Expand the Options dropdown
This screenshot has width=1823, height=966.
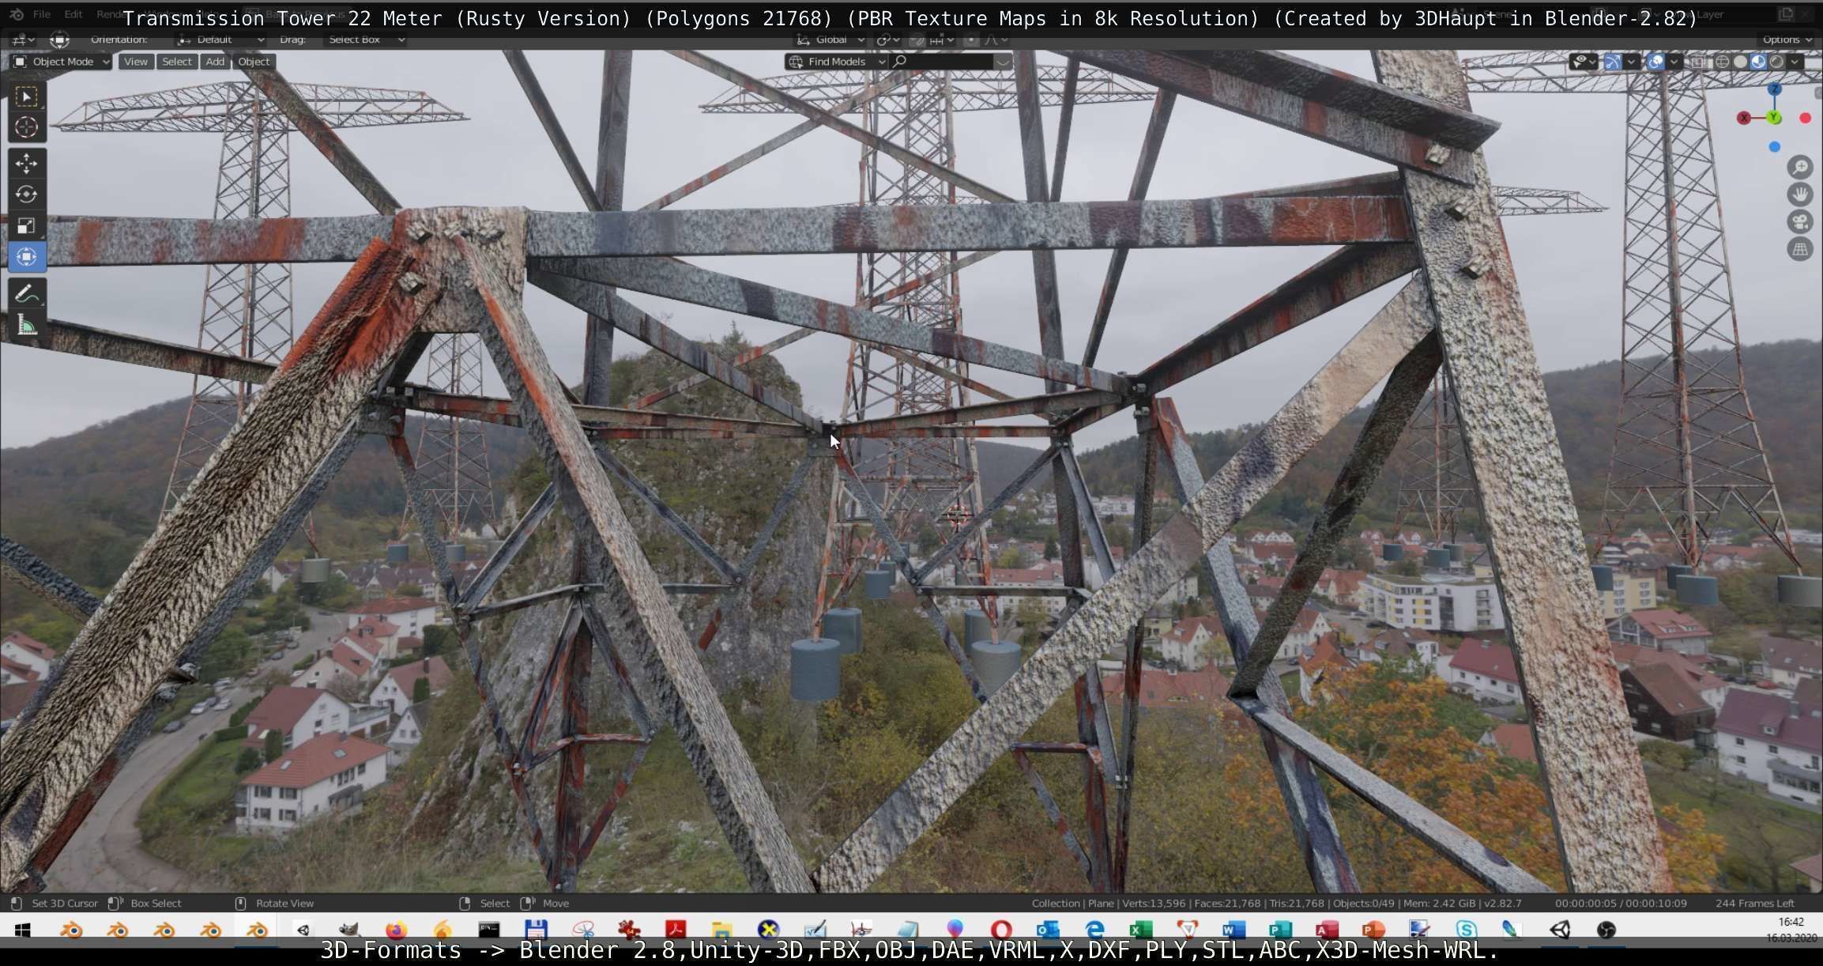click(x=1787, y=40)
